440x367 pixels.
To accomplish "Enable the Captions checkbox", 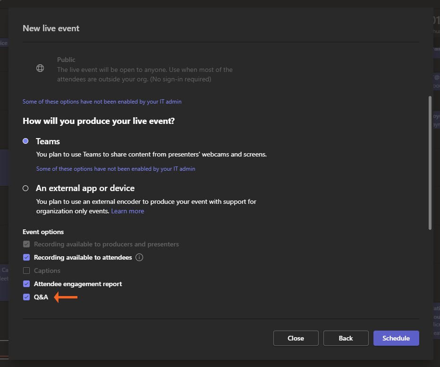I will pos(26,271).
